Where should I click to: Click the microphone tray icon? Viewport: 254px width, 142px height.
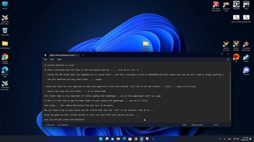pyautogui.click(x=224, y=139)
